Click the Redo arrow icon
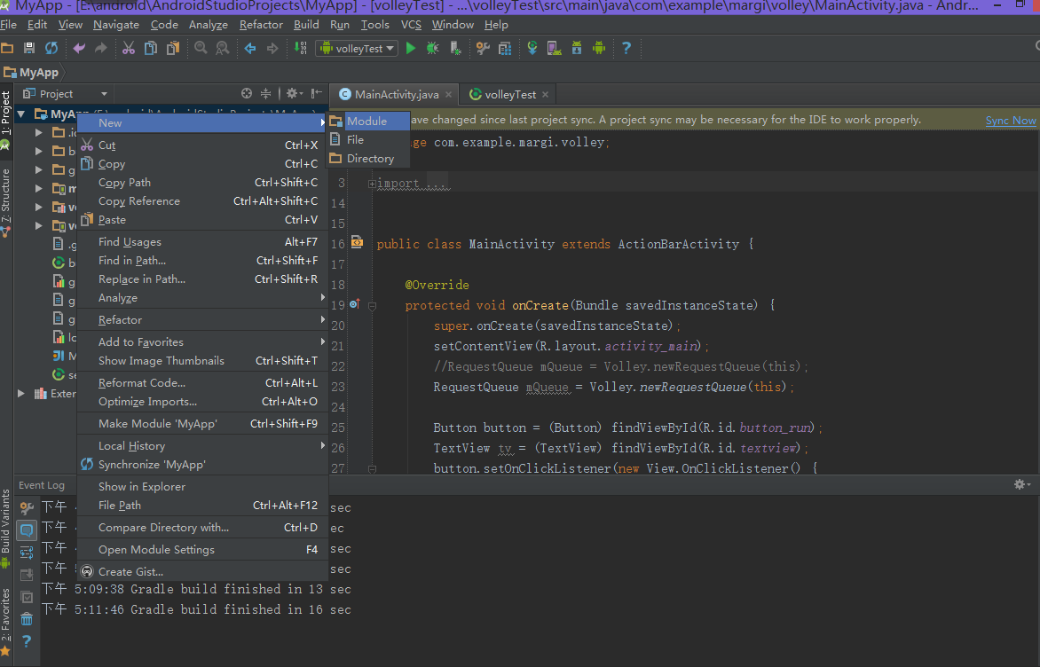 [101, 48]
